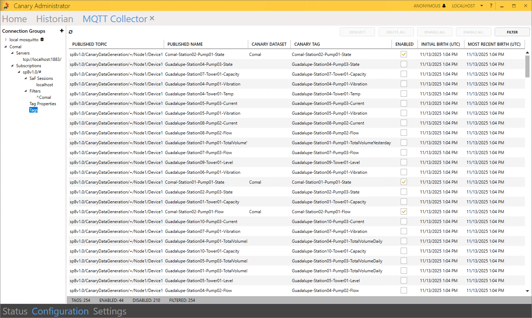Click the help question mark icon
The image size is (532, 318).
(491, 6)
